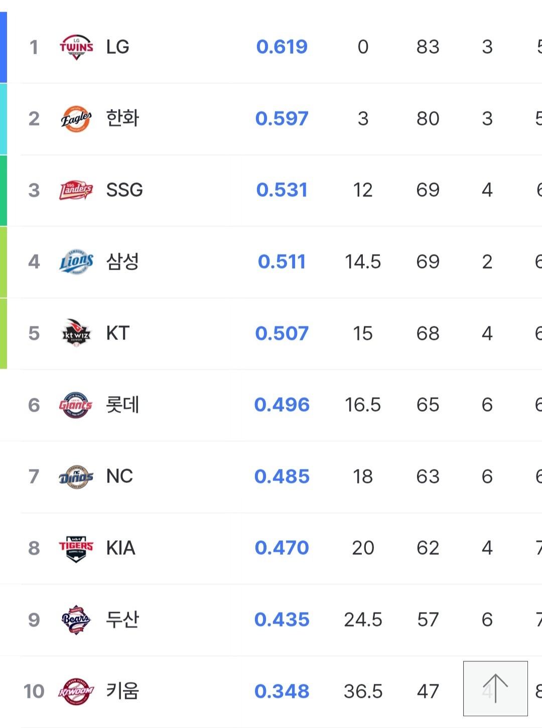This screenshot has height=728, width=542.
Task: Tap the 삼성 team name
Action: (122, 262)
